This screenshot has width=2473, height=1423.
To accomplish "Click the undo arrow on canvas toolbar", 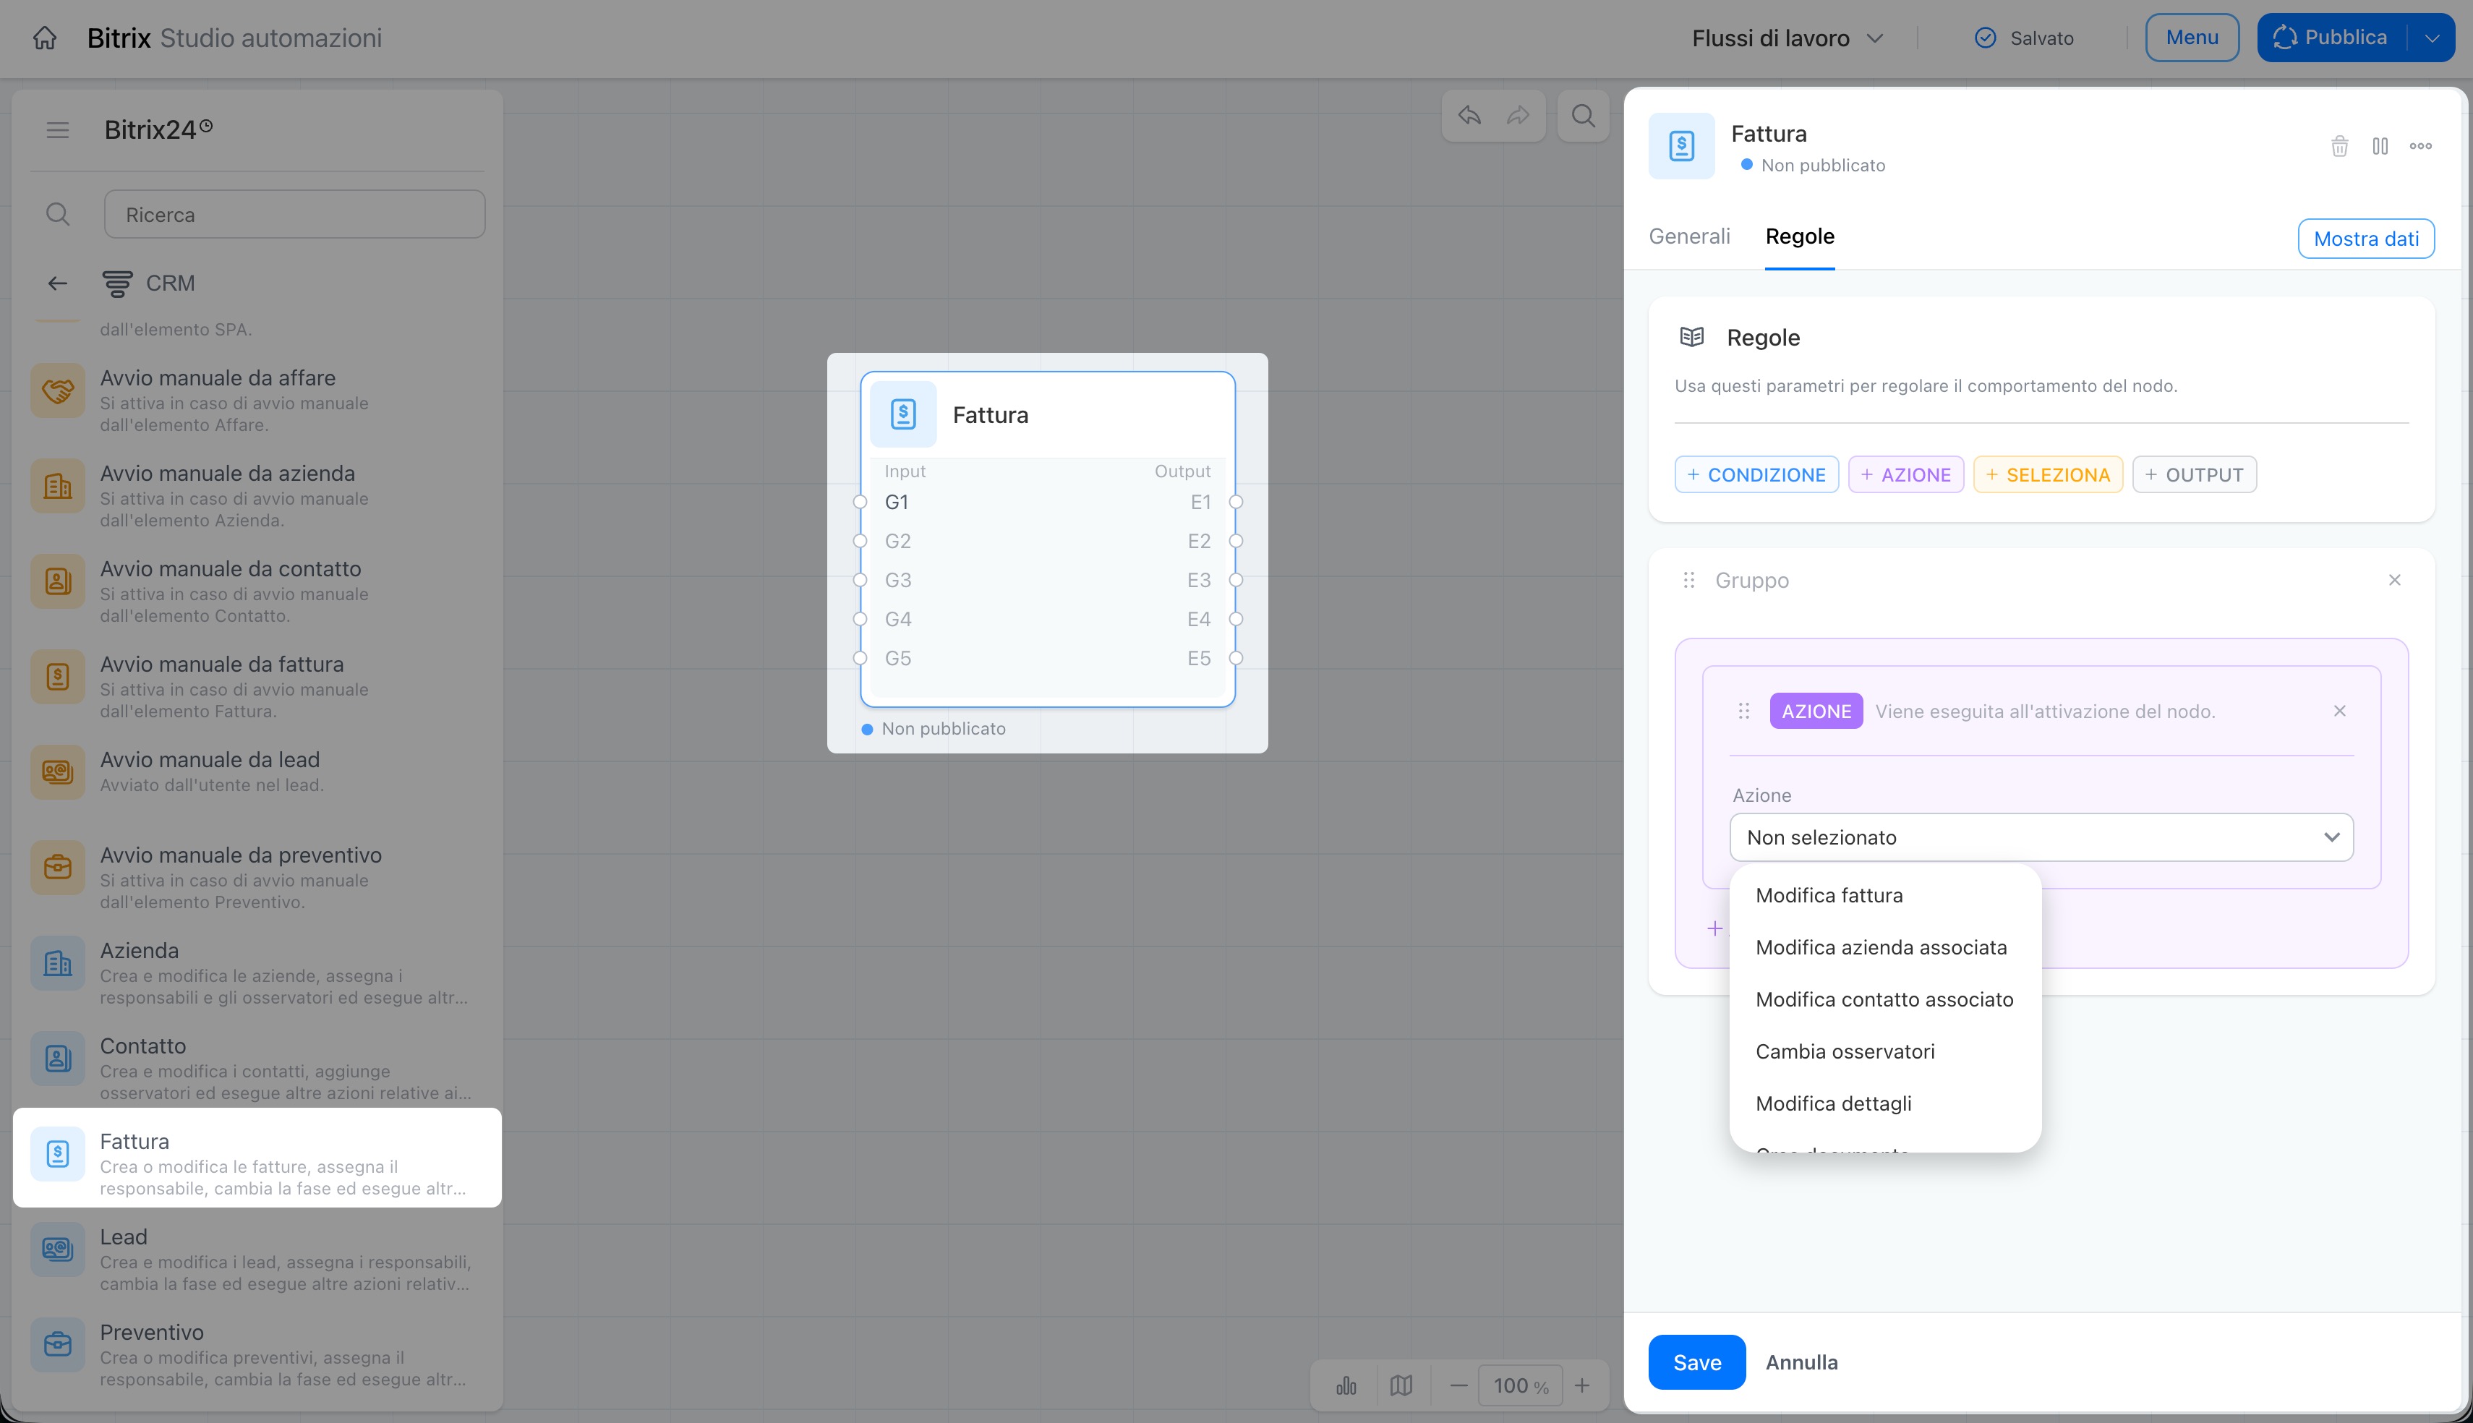I will [1469, 115].
